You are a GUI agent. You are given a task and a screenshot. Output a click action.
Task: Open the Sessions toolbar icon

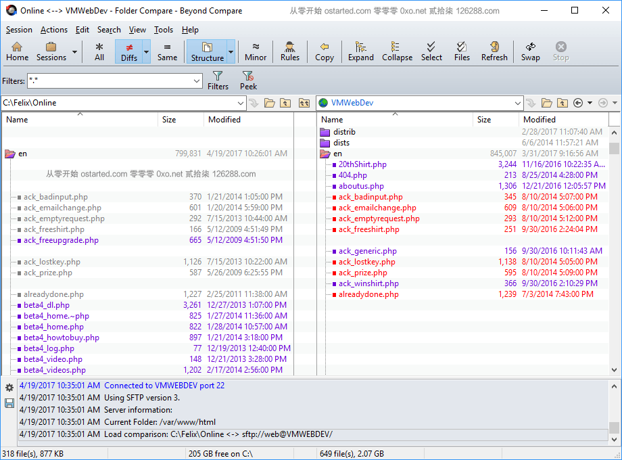(51, 51)
